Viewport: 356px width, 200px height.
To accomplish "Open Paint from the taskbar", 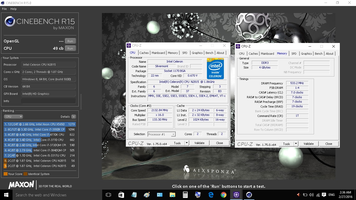I will tap(147, 195).
